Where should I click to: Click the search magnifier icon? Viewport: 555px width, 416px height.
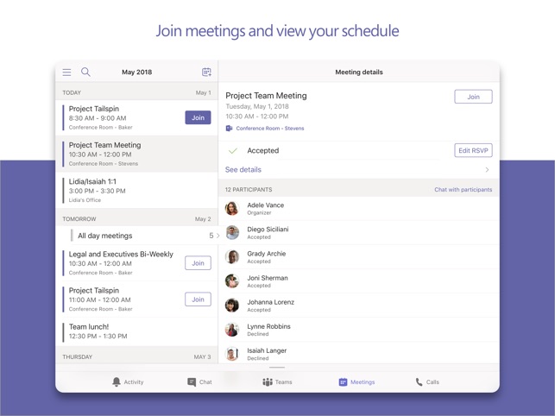coord(85,72)
